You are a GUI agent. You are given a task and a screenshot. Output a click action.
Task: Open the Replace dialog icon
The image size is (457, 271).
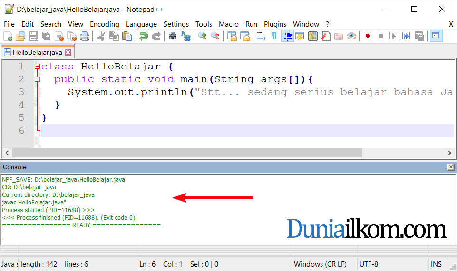(x=185, y=36)
